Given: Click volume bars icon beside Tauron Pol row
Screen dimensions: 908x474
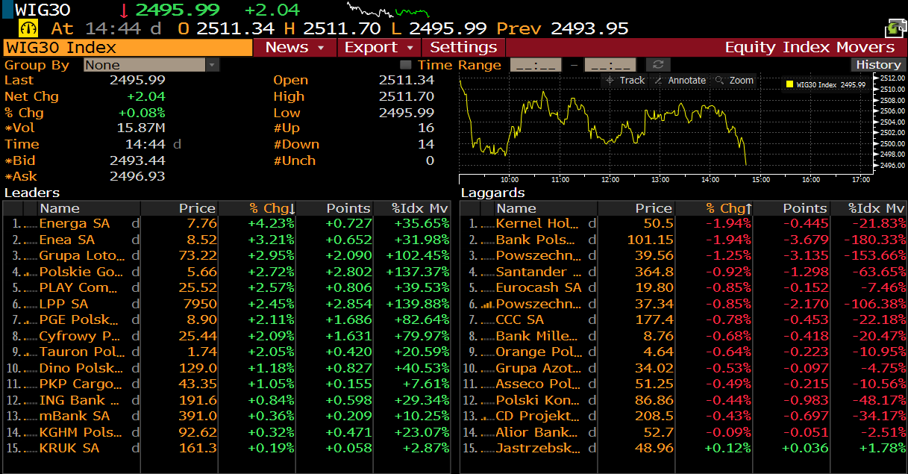Looking at the screenshot, I should point(30,353).
